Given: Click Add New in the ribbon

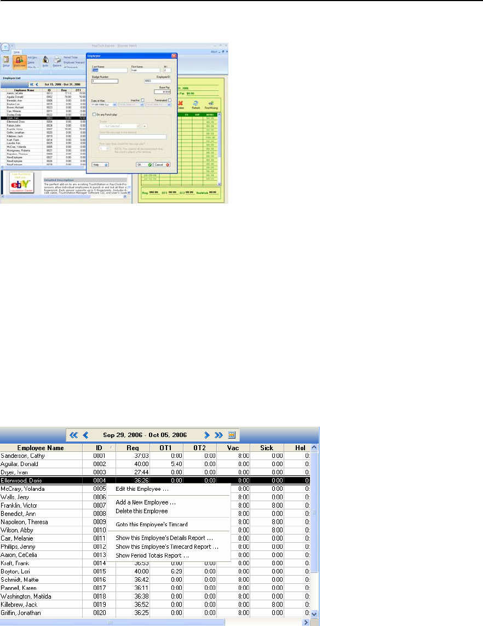Looking at the screenshot, I should click(32, 58).
